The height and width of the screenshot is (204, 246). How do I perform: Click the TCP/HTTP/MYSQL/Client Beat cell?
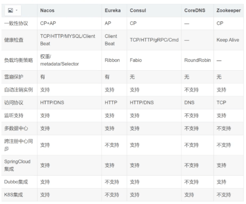pos(67,40)
